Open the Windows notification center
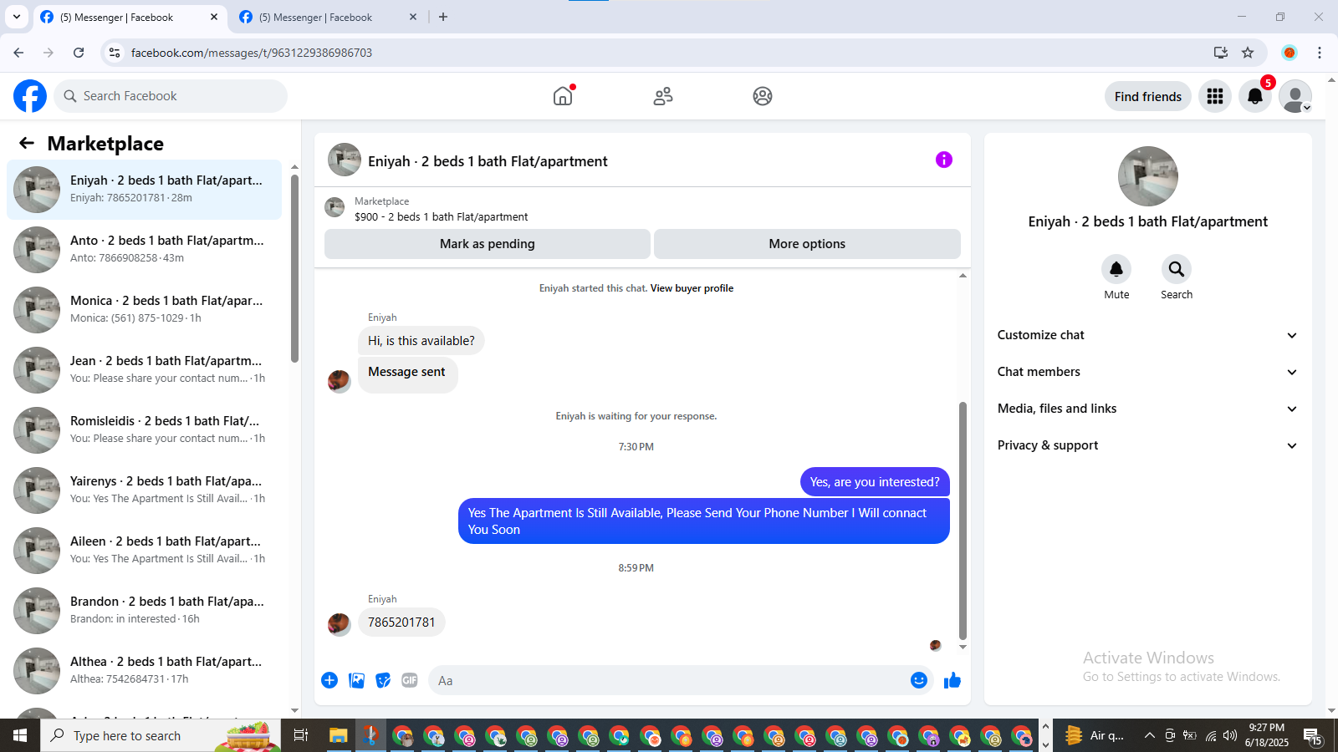Image resolution: width=1338 pixels, height=752 pixels. [x=1313, y=735]
